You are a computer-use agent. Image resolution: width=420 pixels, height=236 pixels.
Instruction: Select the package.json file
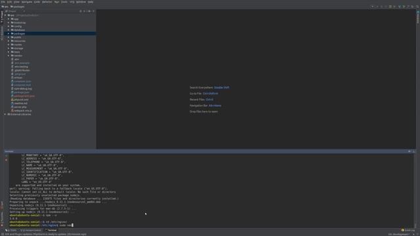coord(22,92)
